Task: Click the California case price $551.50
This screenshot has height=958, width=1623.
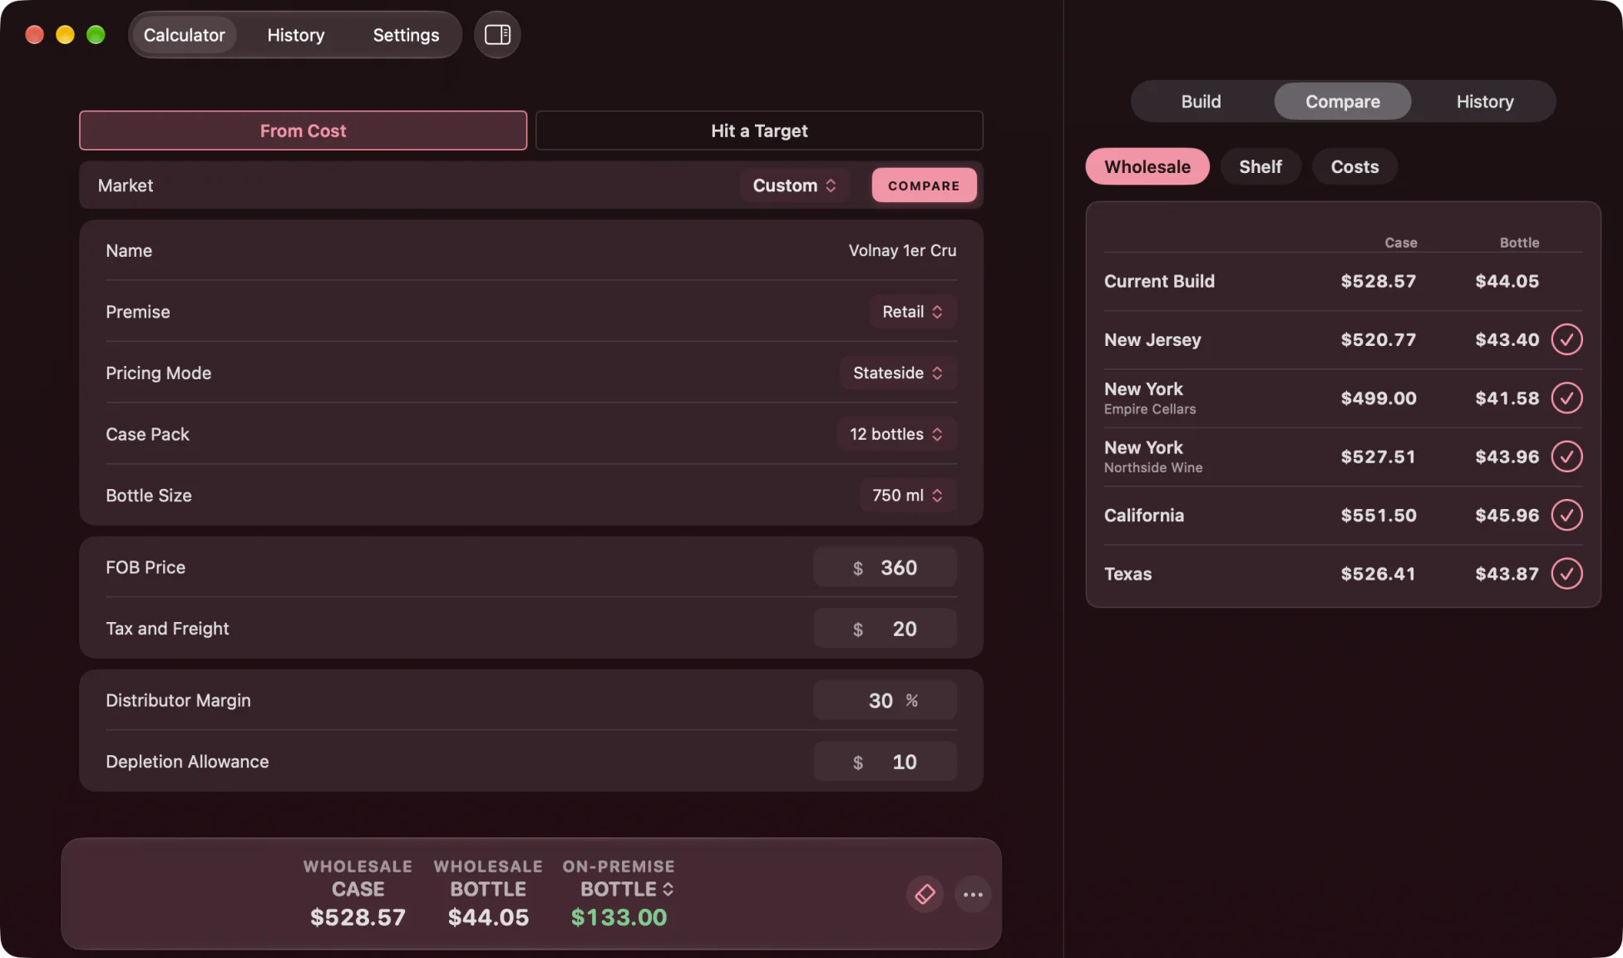Action: tap(1378, 516)
